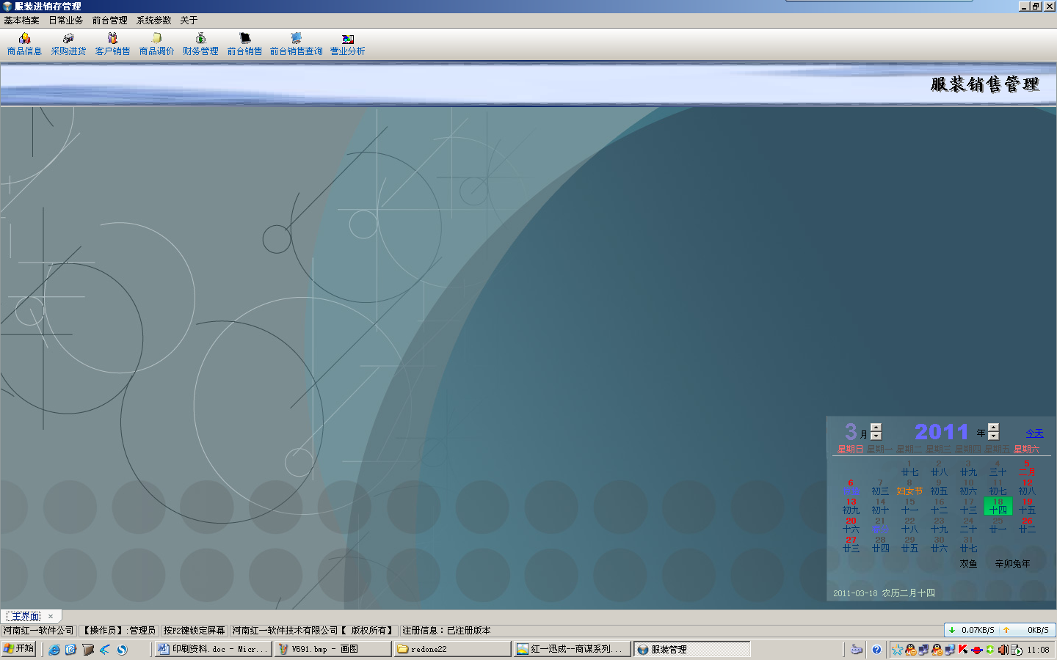Viewport: 1057px width, 660px height.
Task: Click the 今天 today link in calendar
Action: (1034, 433)
